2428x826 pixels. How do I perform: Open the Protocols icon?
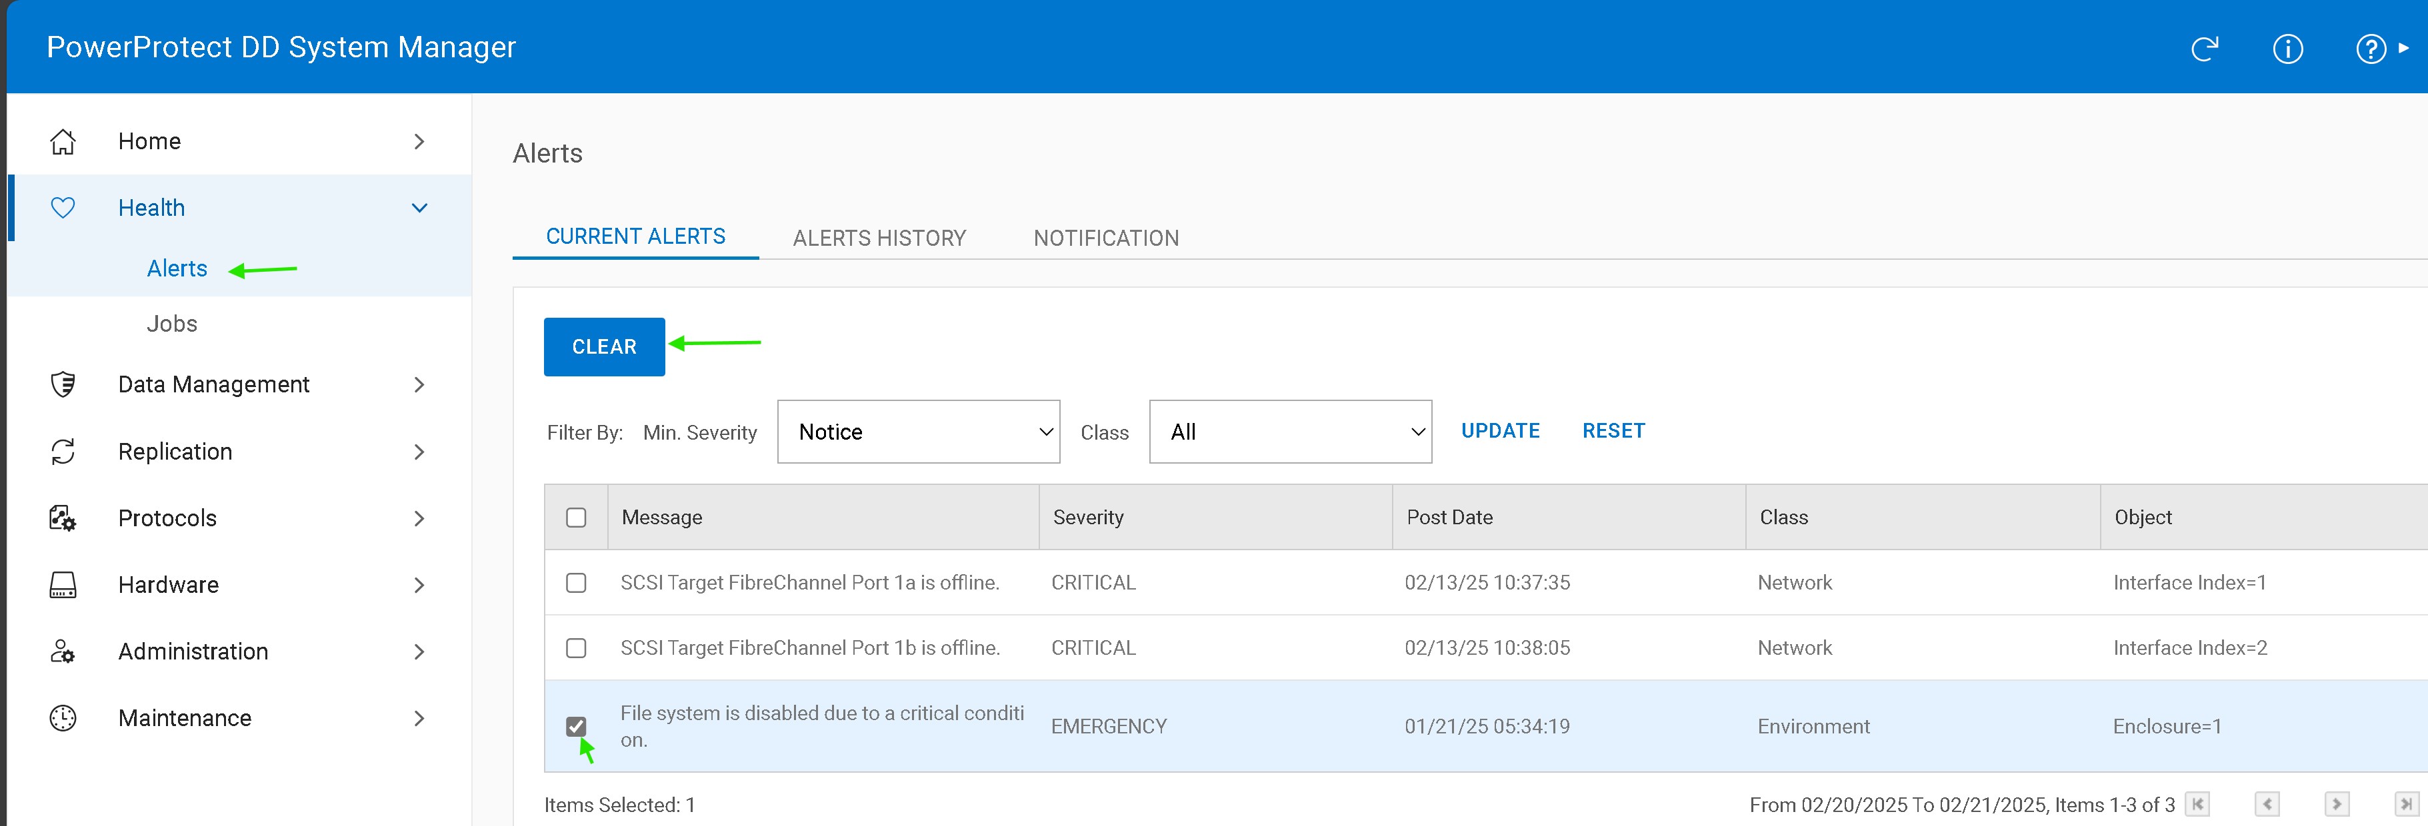(x=62, y=518)
